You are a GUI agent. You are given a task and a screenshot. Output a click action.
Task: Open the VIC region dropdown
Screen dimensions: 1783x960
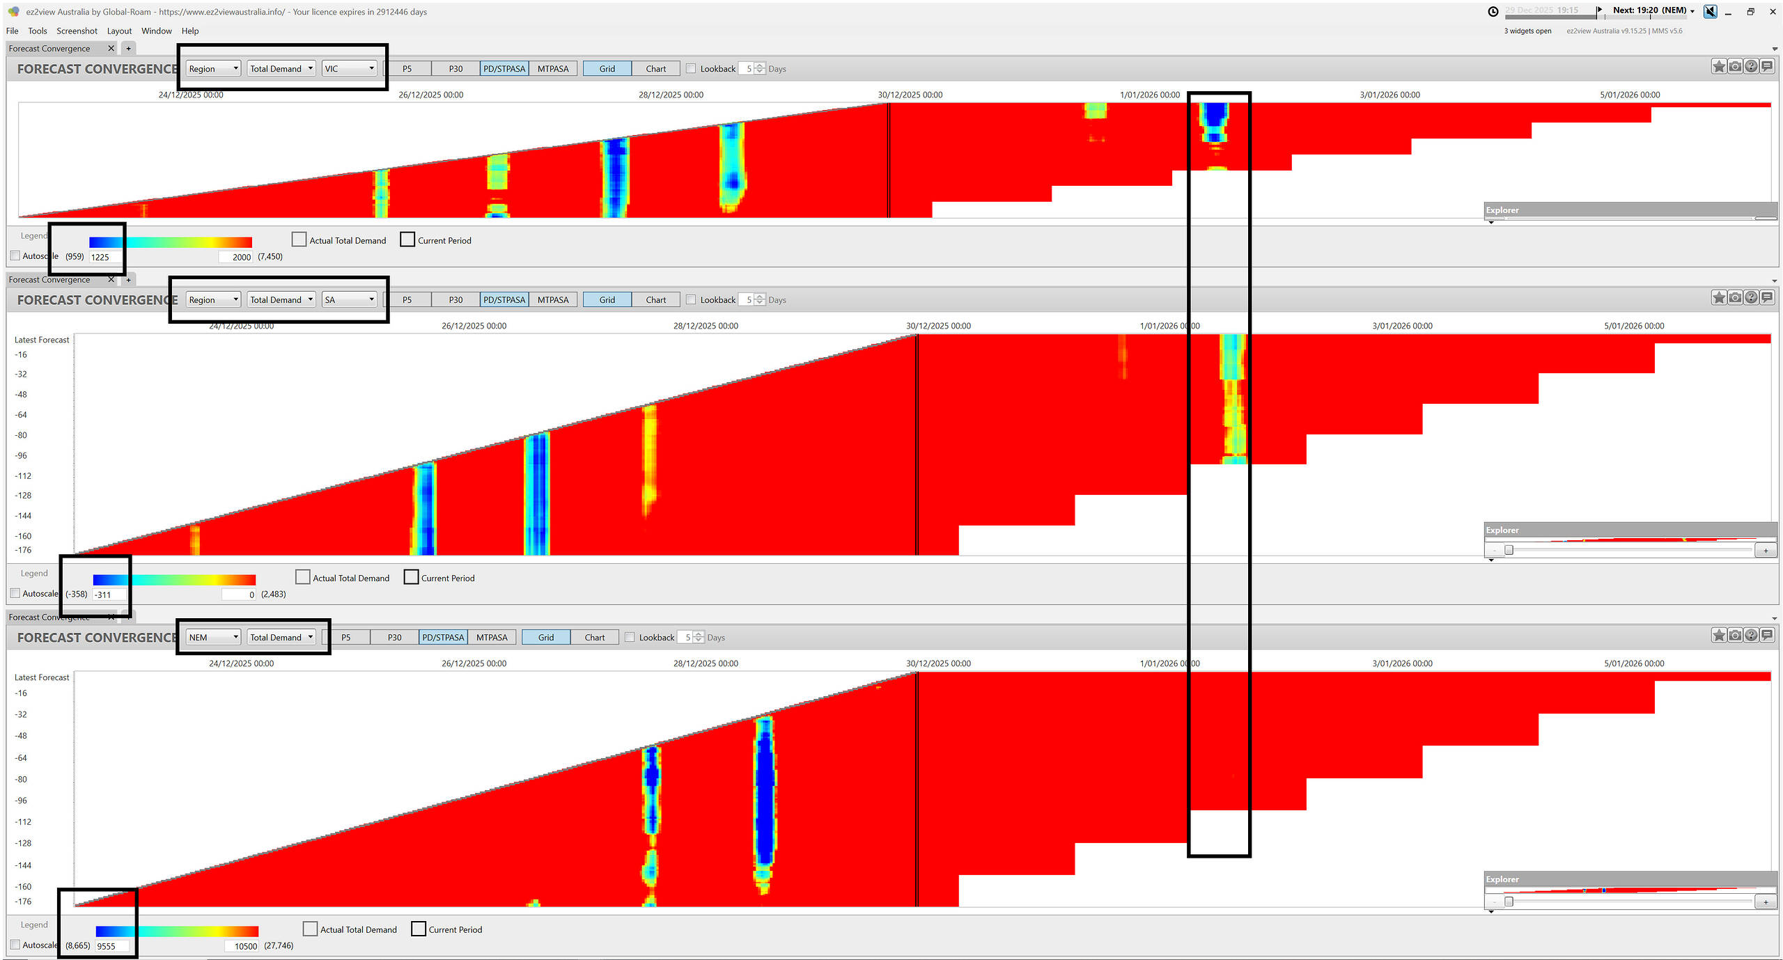350,69
